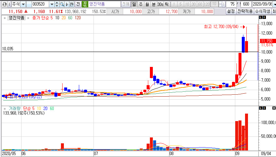
Task: Switch to weekly chart with 주
Action: 141,4
